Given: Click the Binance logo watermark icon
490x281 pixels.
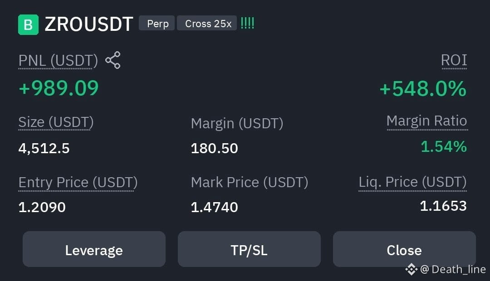Looking at the screenshot, I should click(x=411, y=269).
